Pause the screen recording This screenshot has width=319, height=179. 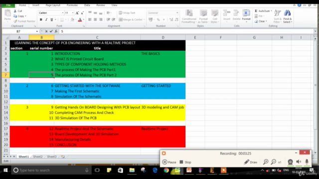[x=169, y=162]
